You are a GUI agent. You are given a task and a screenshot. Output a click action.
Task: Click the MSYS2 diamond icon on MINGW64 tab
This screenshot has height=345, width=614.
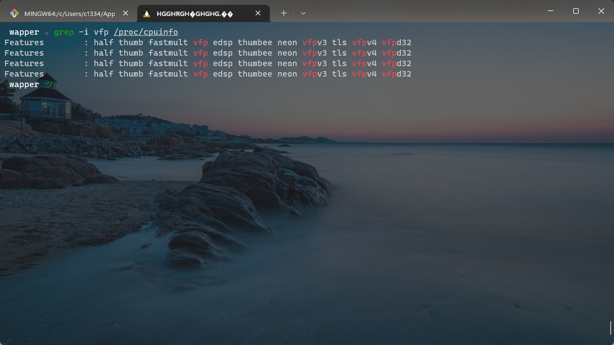tap(14, 12)
